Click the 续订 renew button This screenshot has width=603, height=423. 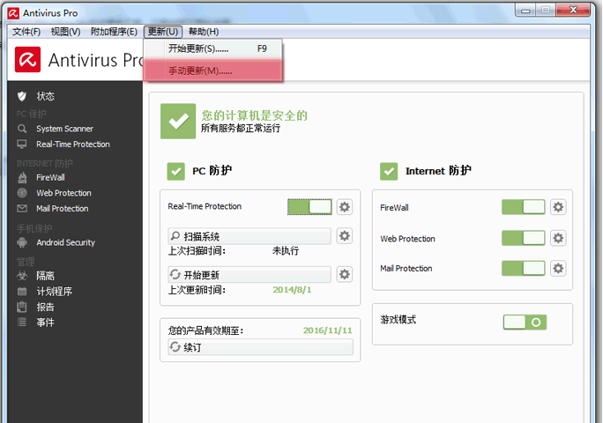[x=260, y=347]
